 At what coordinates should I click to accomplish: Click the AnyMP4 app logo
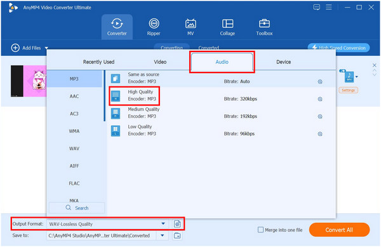pos(13,8)
